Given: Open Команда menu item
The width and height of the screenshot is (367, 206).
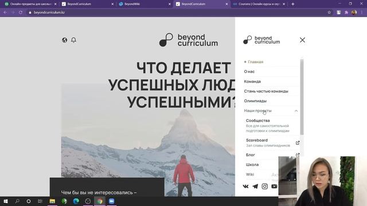Looking at the screenshot, I should [252, 81].
